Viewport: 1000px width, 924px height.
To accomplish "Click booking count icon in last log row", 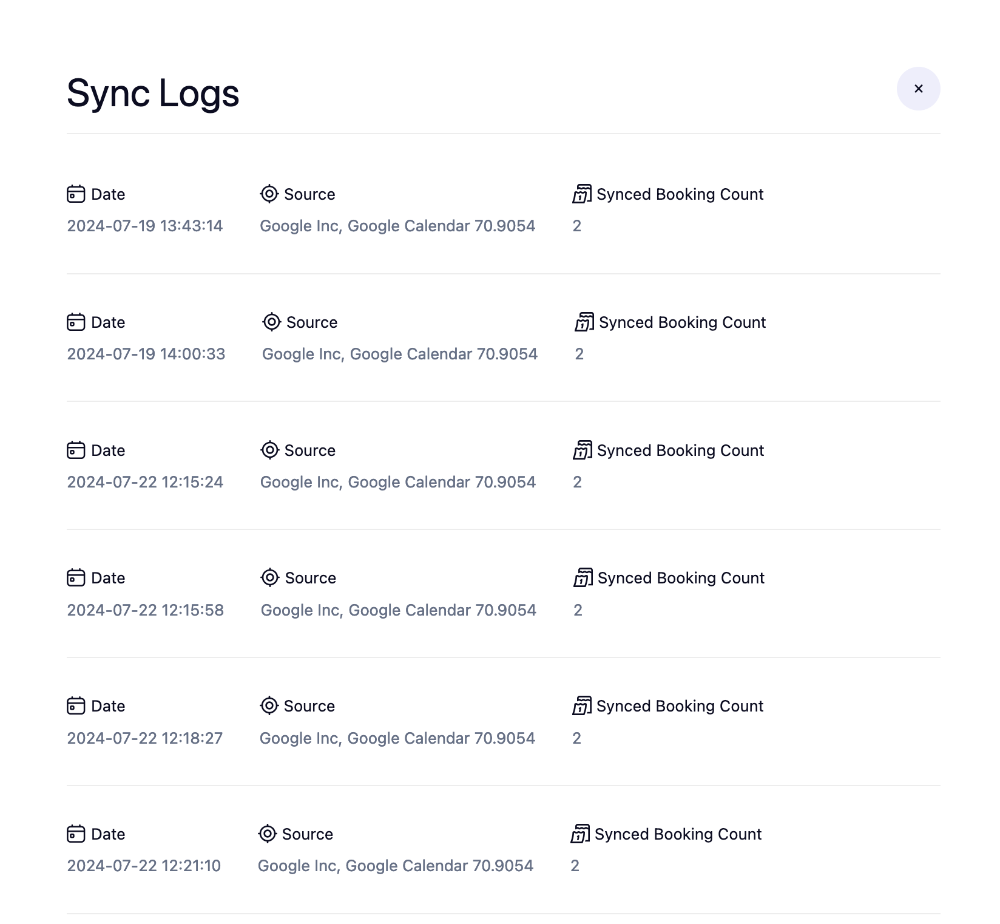I will (580, 834).
